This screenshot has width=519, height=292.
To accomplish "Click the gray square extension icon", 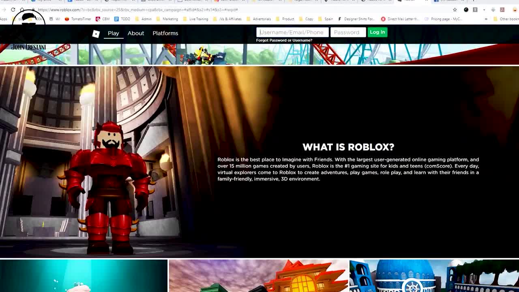I will tap(475, 10).
